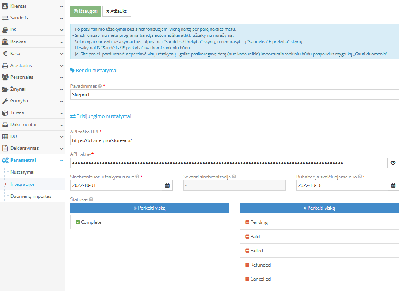Viewport: 404px width, 291px height.
Task: Click the Gamyba wrench icon in sidebar
Action: [x=5, y=101]
